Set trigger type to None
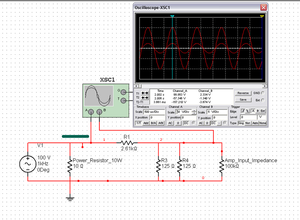Viewport: 300px width, 220px height. coord(262,123)
